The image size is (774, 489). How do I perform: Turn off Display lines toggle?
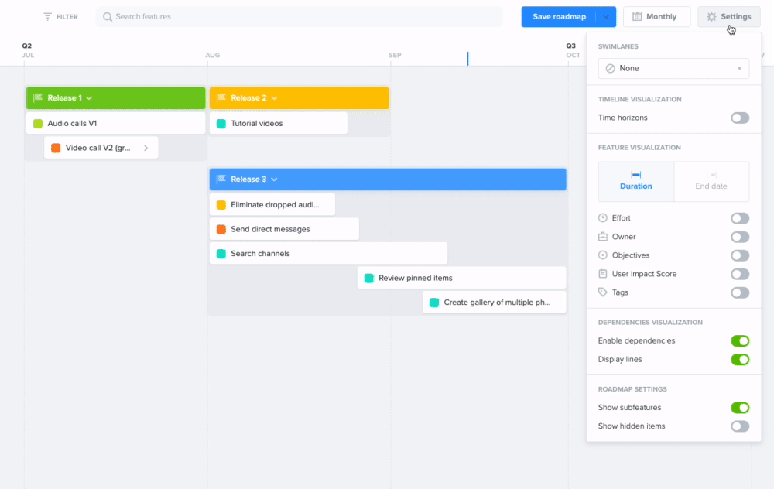pyautogui.click(x=740, y=359)
